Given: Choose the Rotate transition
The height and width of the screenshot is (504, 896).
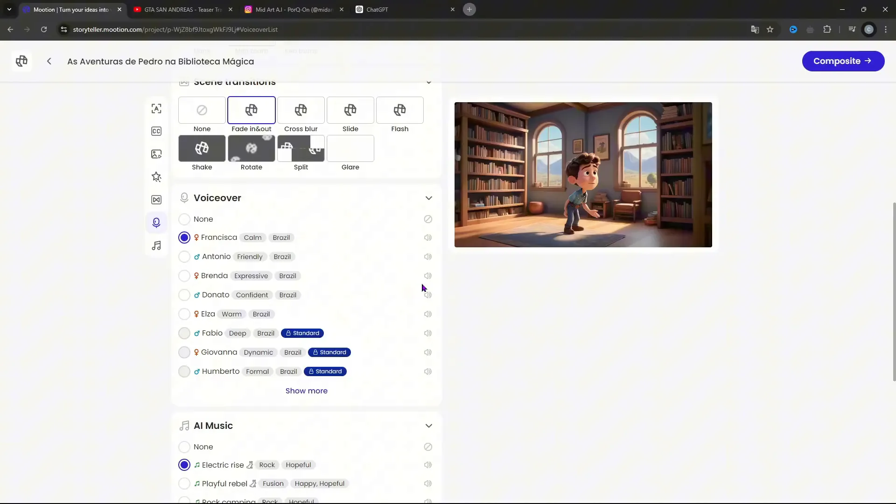Looking at the screenshot, I should click(x=252, y=148).
